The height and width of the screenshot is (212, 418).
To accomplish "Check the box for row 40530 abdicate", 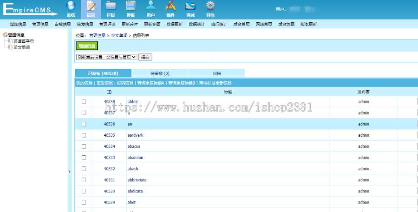I will (x=84, y=191).
